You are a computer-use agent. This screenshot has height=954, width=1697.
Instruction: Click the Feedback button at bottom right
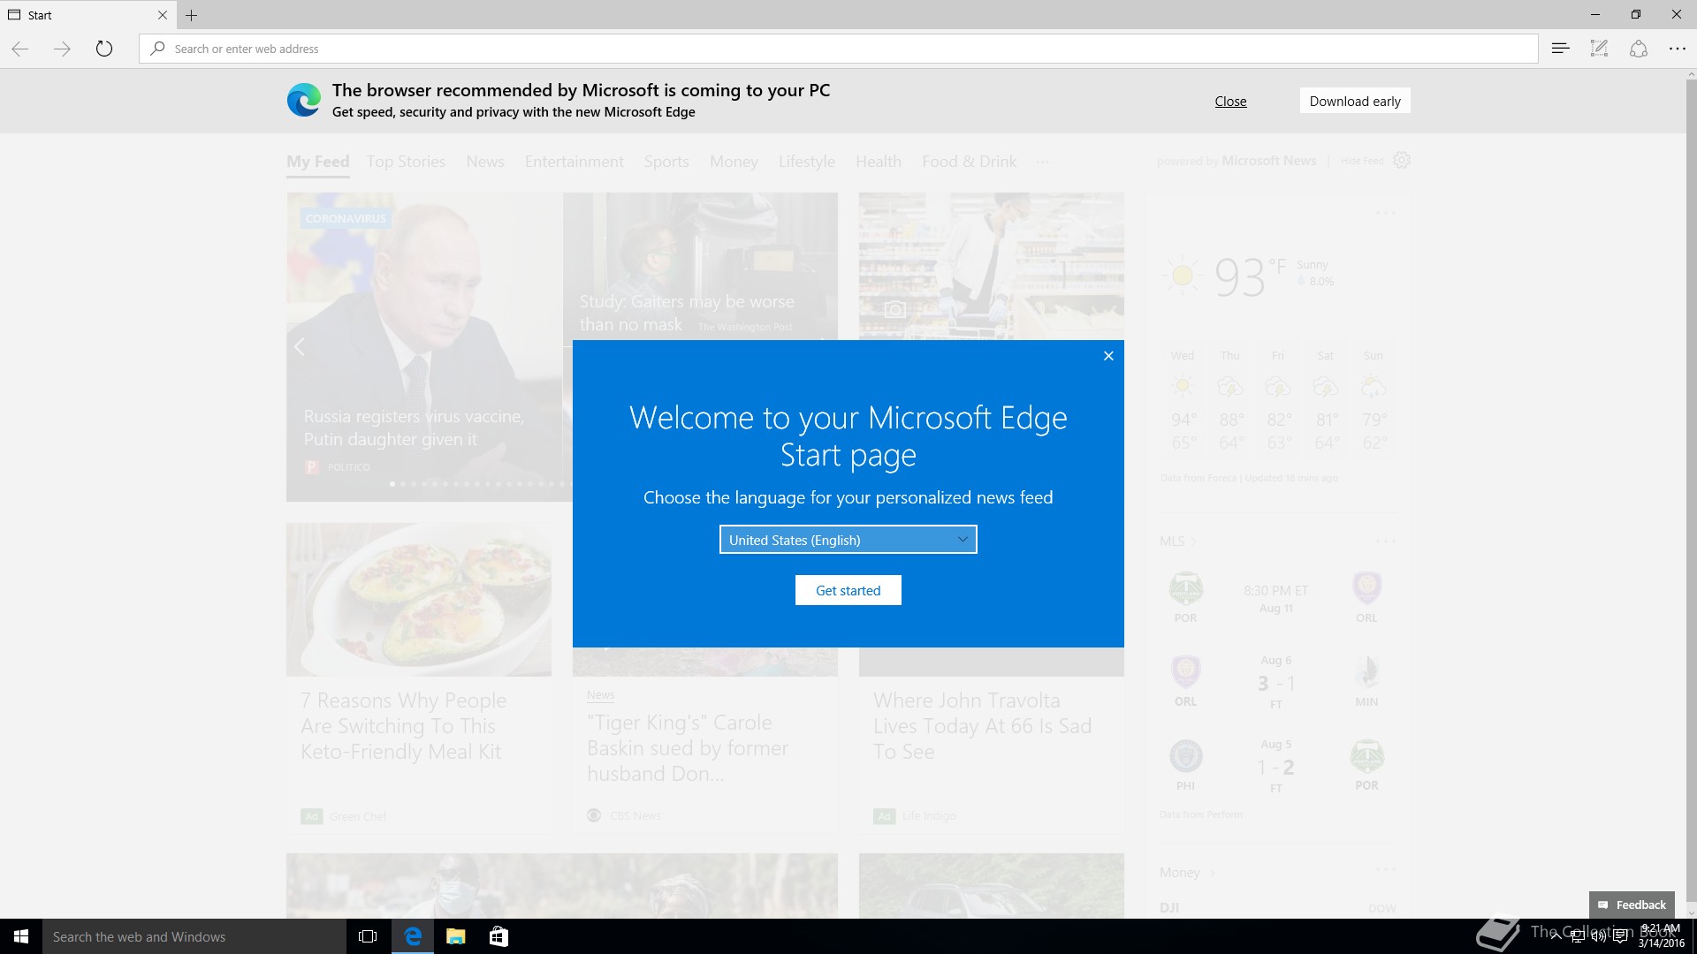[x=1632, y=905]
